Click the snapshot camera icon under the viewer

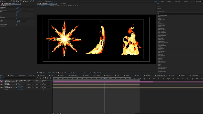point(58,73)
